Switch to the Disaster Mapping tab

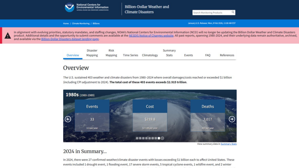pos(92,53)
